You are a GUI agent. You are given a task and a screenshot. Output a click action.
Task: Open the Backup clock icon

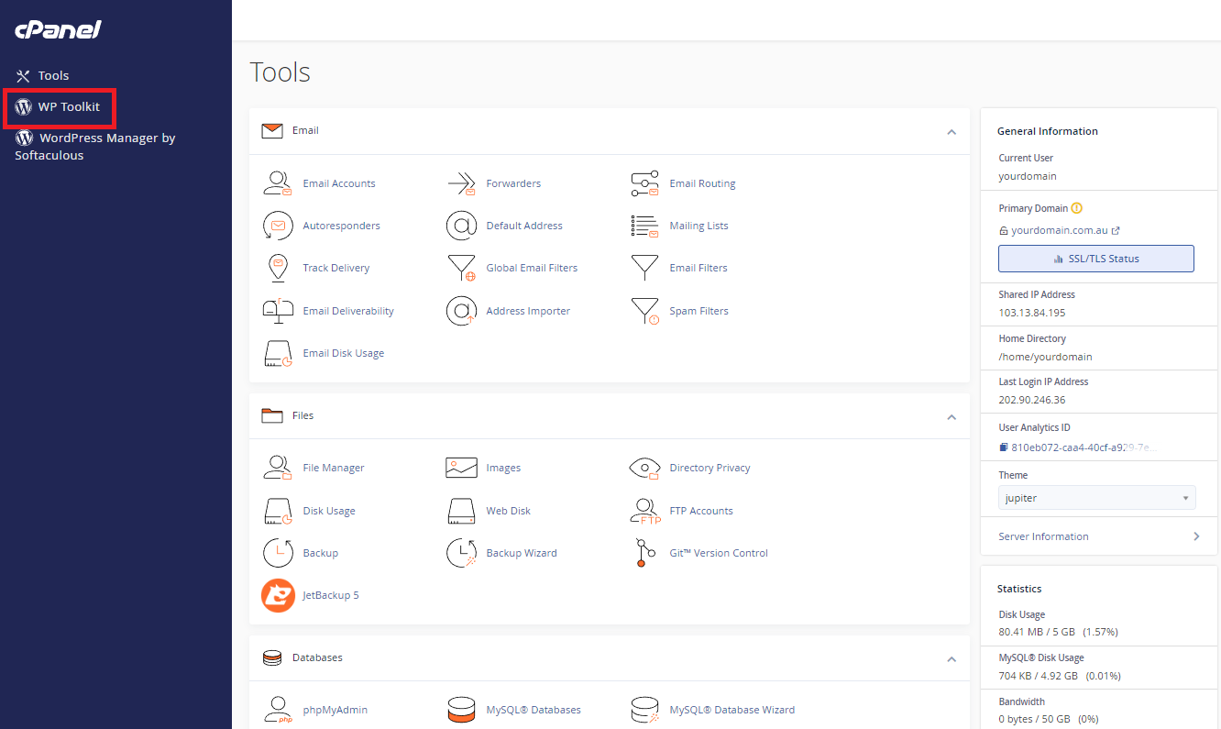278,553
